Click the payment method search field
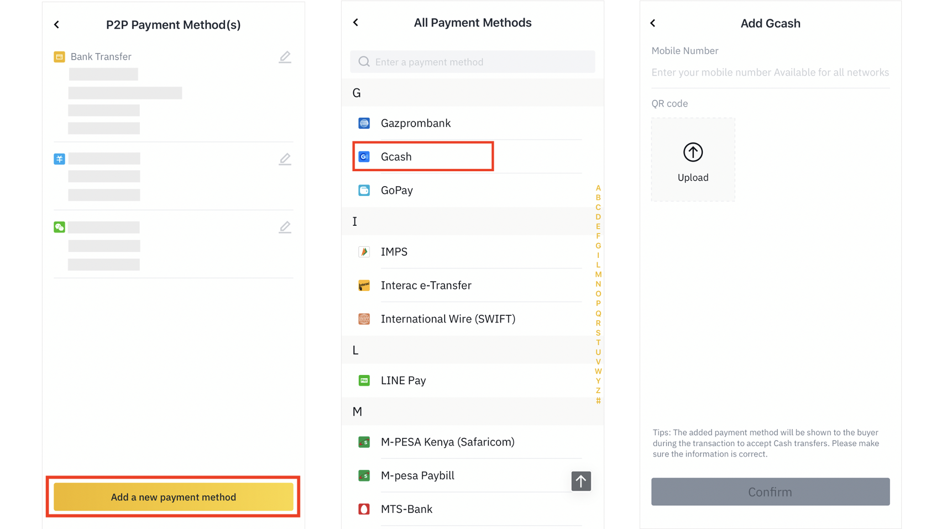The height and width of the screenshot is (529, 941). point(472,62)
